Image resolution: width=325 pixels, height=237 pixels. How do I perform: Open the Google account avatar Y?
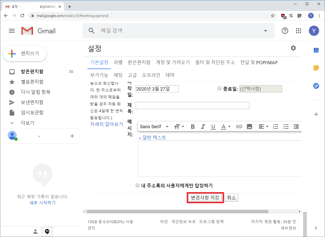coord(314,31)
